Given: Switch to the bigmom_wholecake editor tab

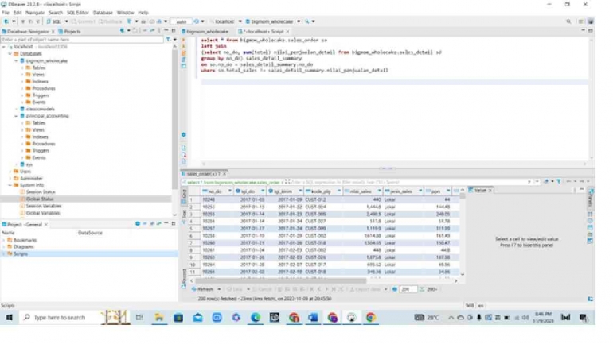Looking at the screenshot, I should click(x=205, y=31).
